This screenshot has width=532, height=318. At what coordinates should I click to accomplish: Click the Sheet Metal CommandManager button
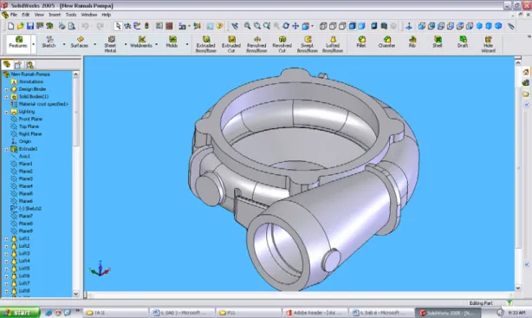(x=110, y=44)
